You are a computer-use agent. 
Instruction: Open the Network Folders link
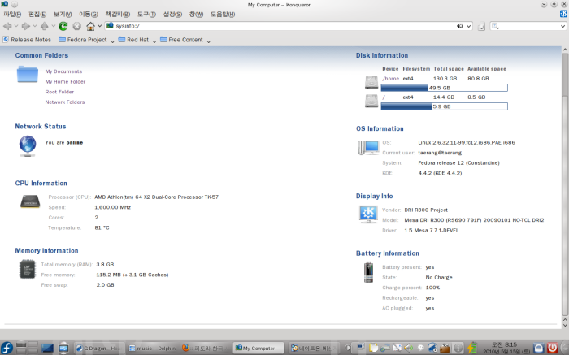[x=65, y=102]
